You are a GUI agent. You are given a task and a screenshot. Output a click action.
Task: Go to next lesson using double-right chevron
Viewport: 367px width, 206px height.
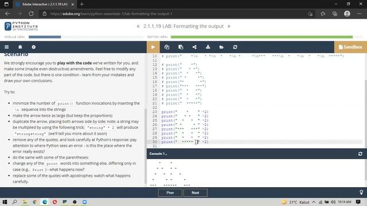pyautogui.click(x=229, y=26)
